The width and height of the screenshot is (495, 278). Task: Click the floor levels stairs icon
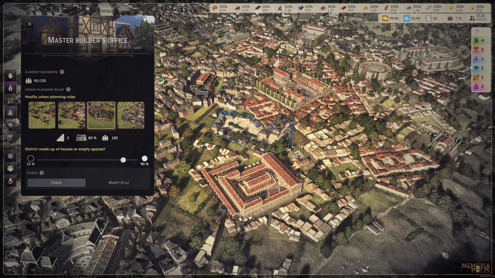tap(60, 138)
